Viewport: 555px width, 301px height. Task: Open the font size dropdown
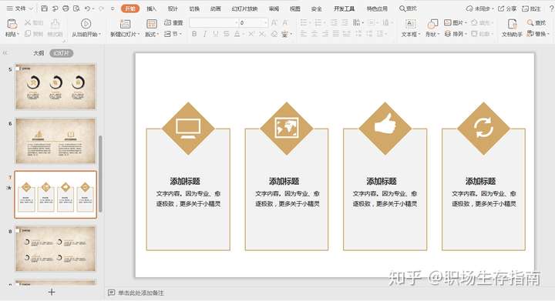pos(265,22)
